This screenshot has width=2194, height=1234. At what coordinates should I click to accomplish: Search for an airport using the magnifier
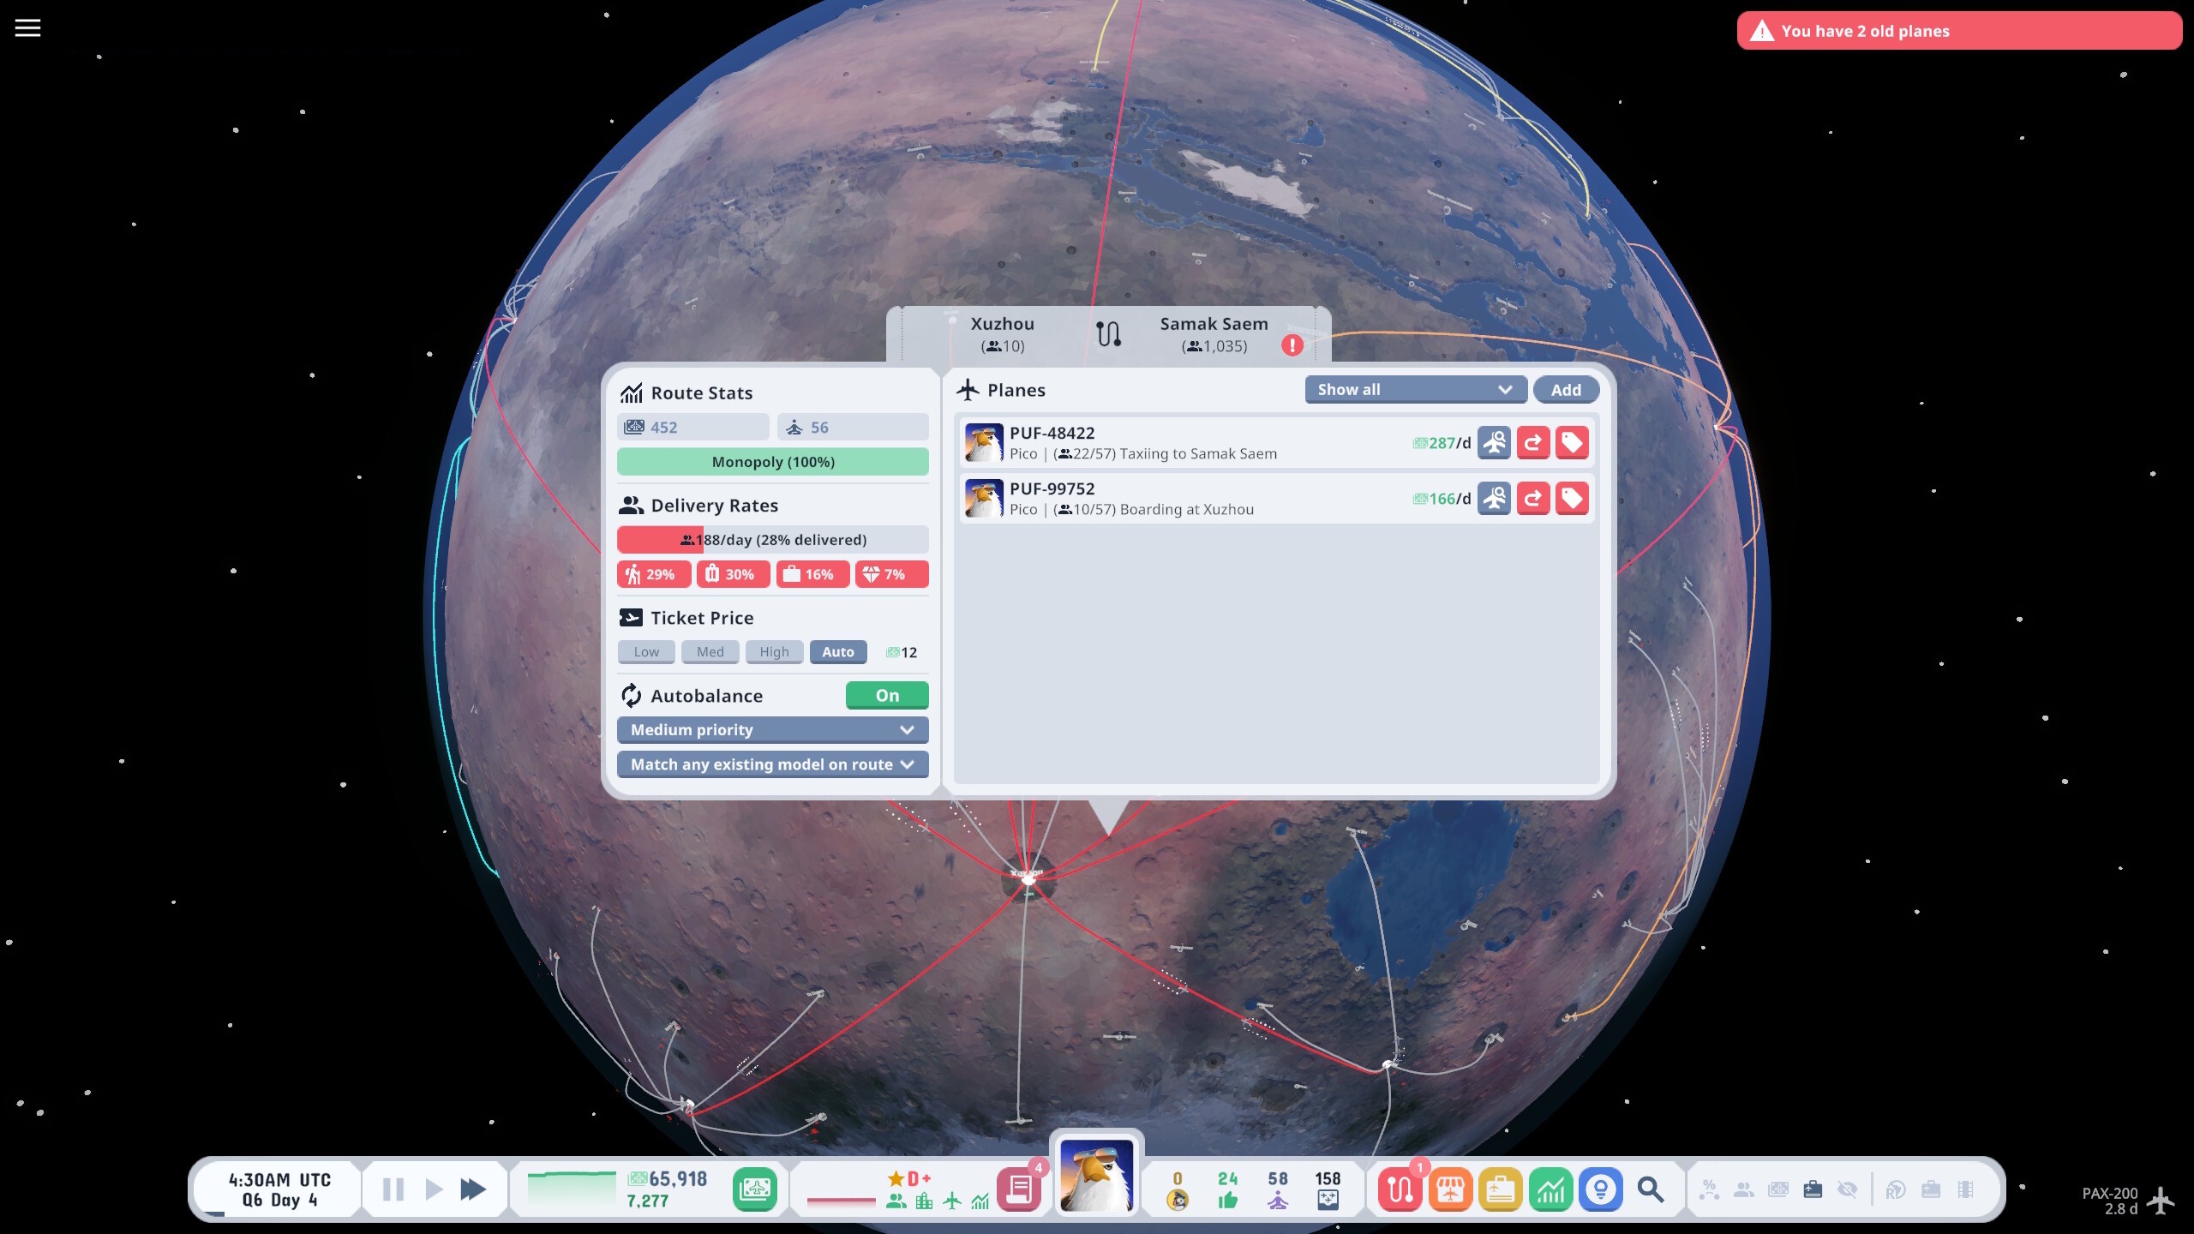point(1650,1189)
